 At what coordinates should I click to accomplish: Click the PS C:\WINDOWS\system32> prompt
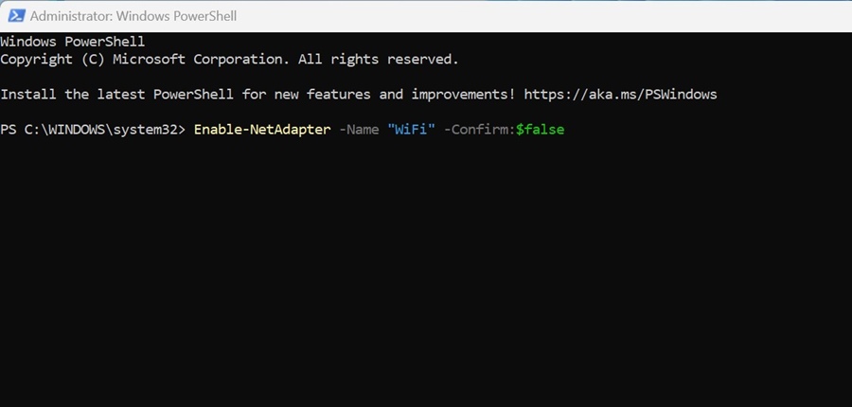coord(93,130)
